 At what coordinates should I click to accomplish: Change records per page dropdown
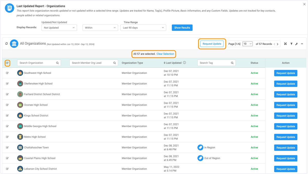coord(247,44)
